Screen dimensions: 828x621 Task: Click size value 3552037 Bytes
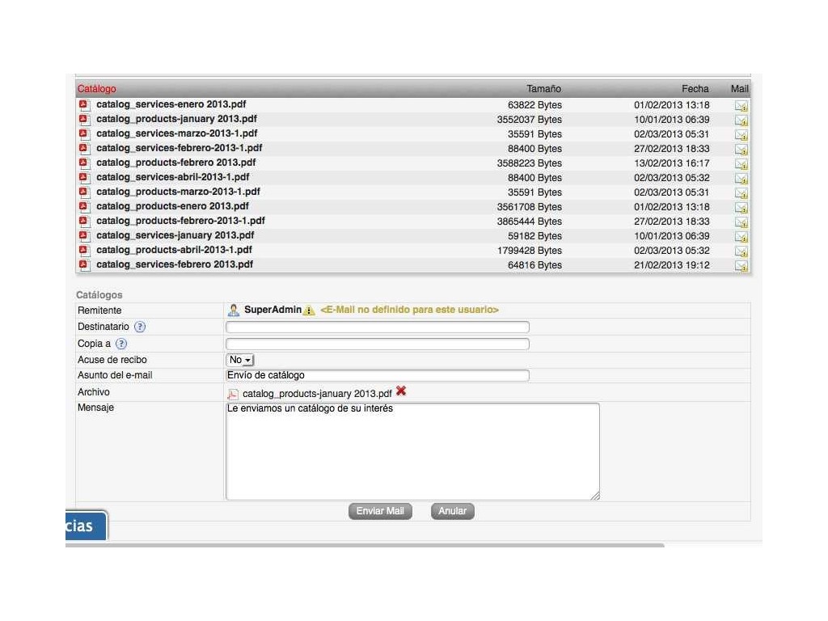coord(529,120)
